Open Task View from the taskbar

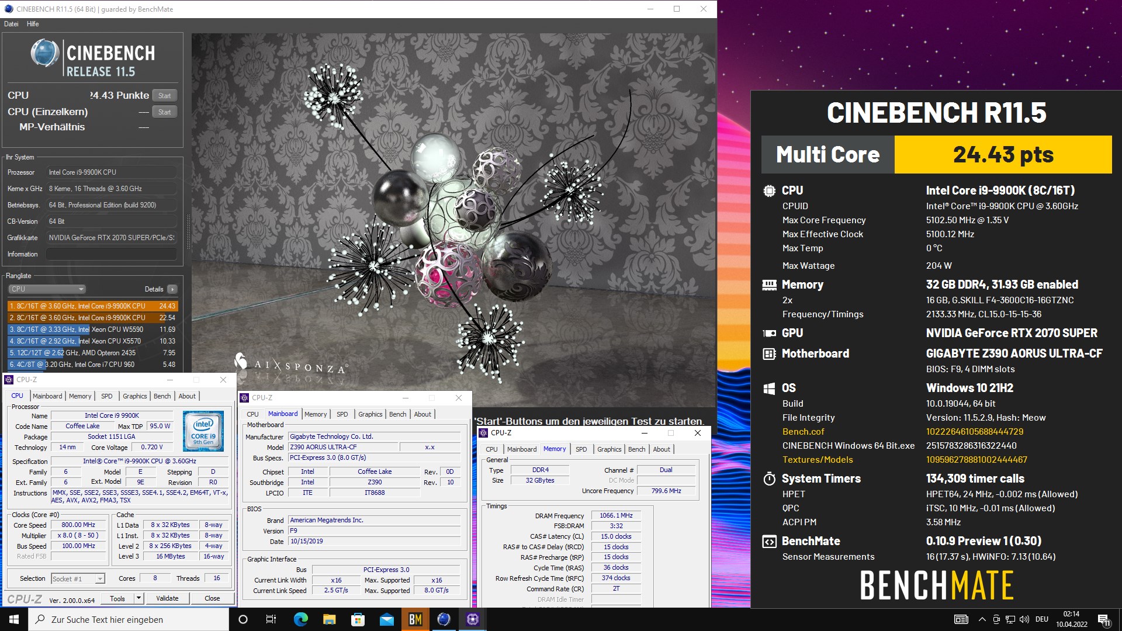pos(271,619)
